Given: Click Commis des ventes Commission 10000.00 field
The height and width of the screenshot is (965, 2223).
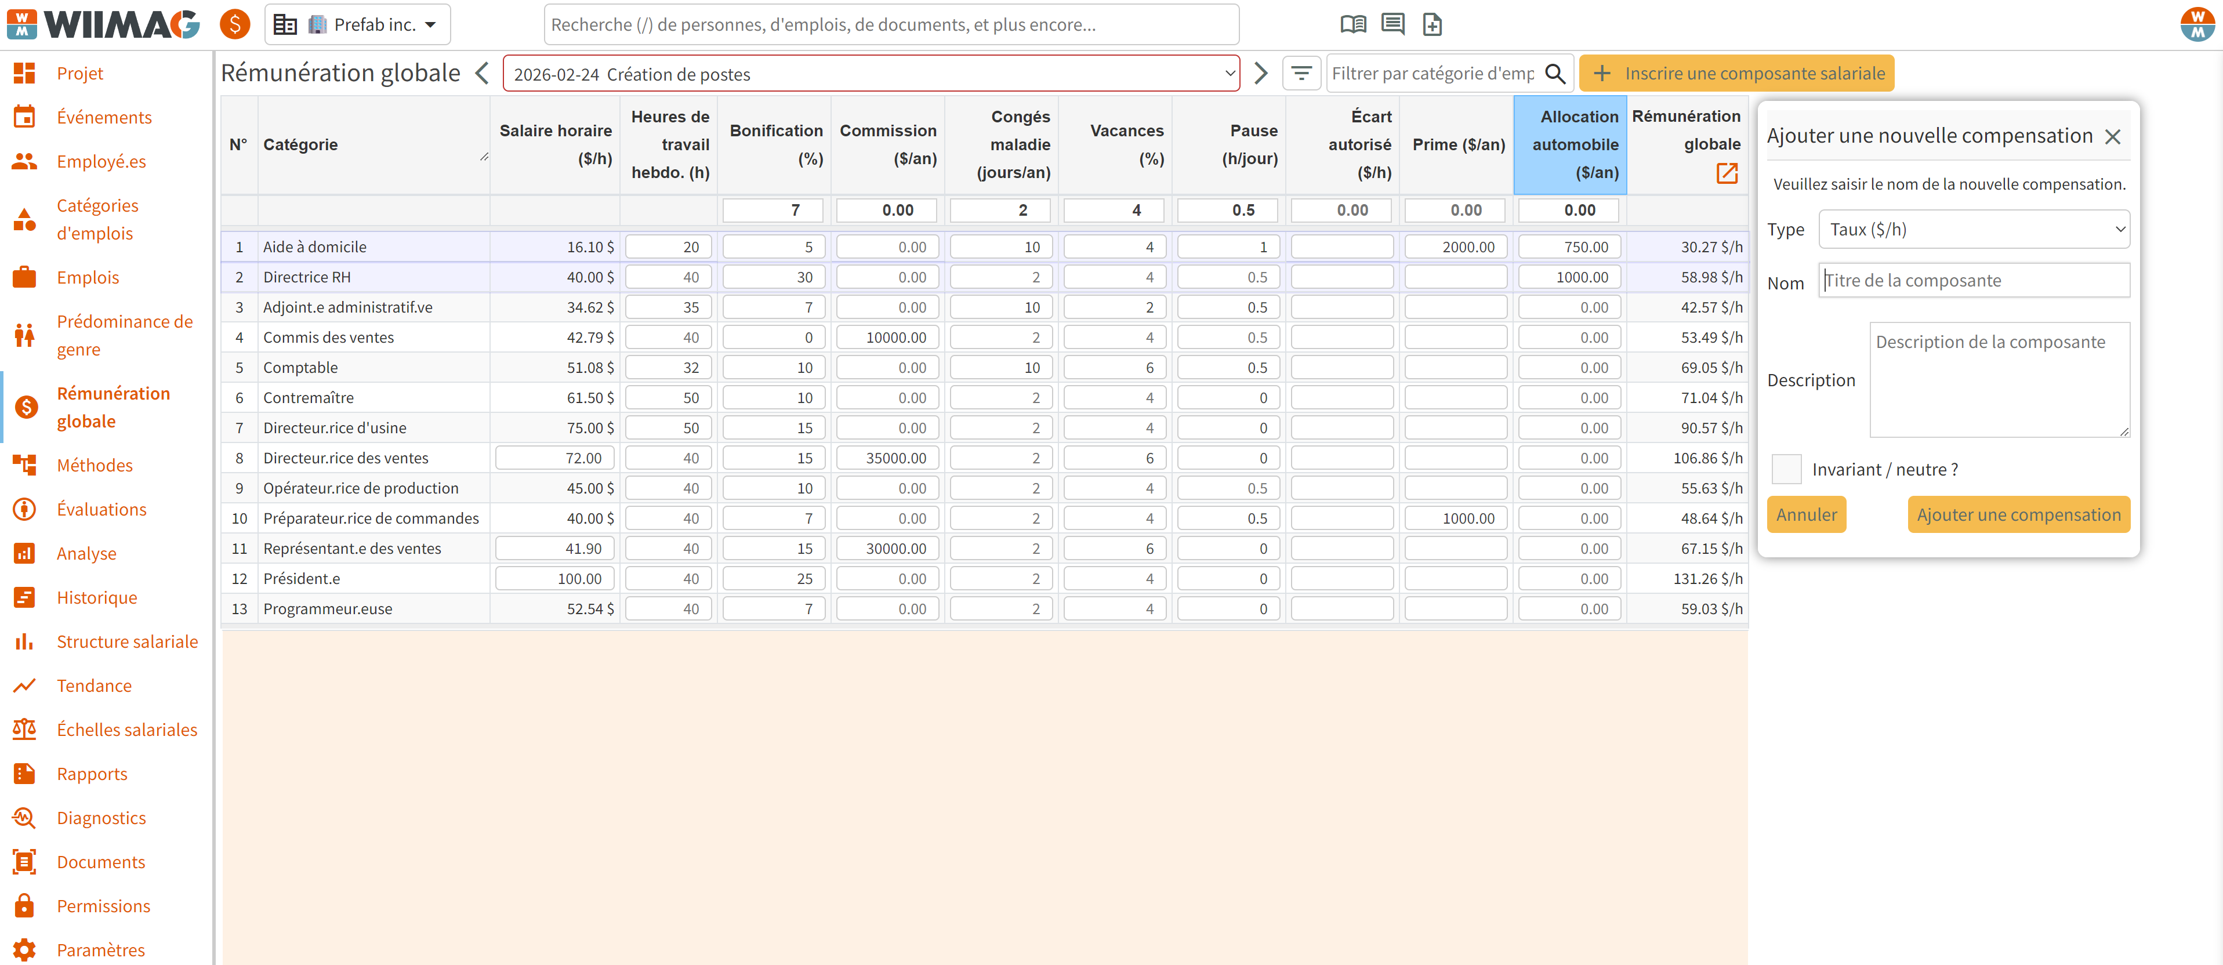Looking at the screenshot, I should pos(887,338).
